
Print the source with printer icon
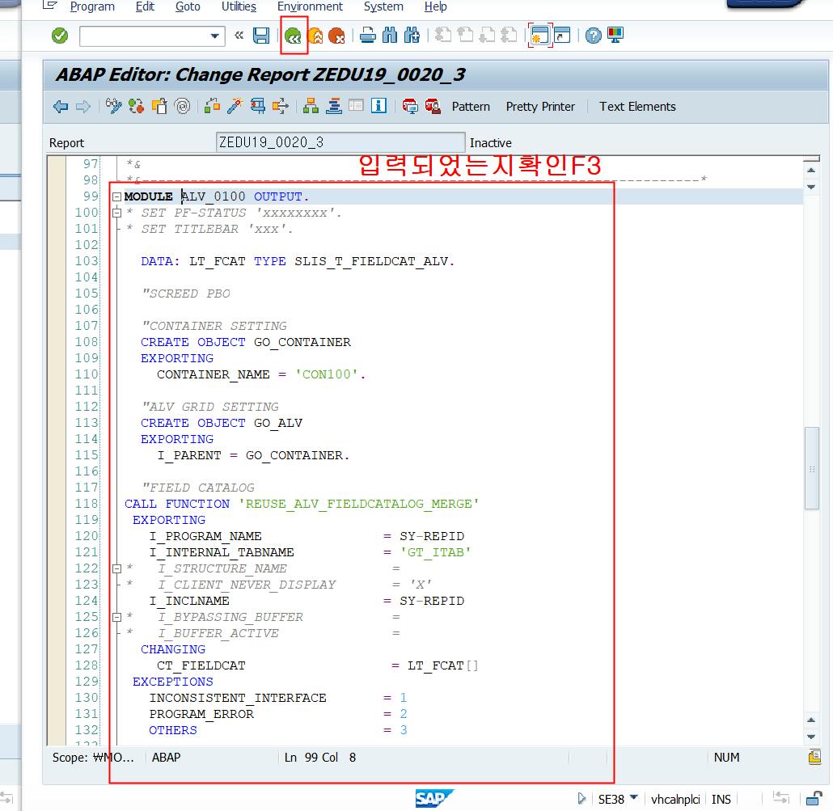[x=368, y=36]
